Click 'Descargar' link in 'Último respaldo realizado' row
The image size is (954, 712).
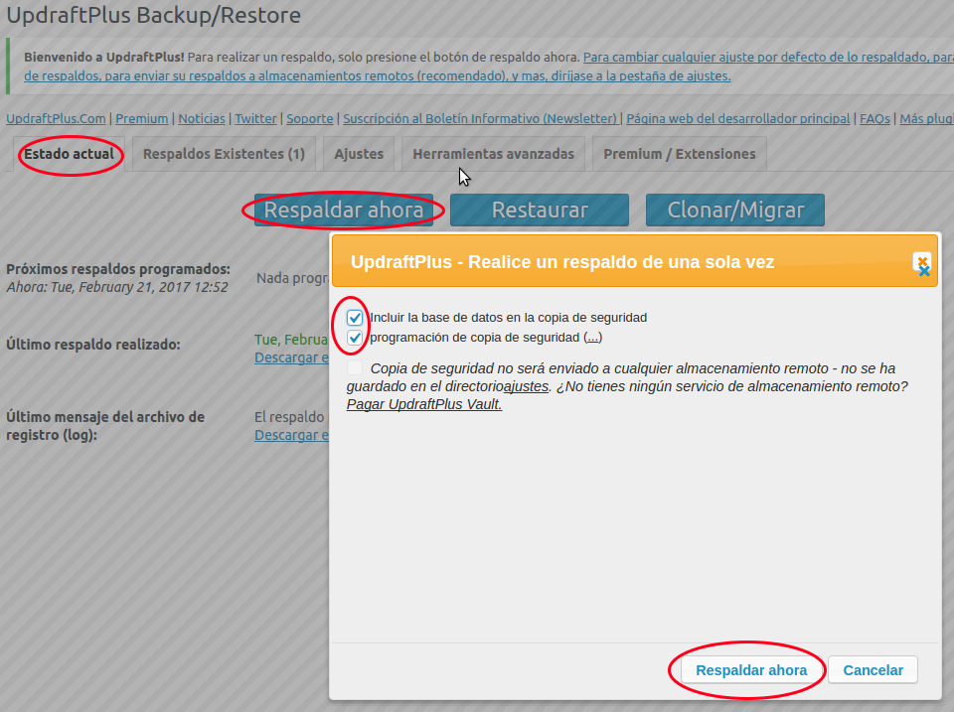click(x=291, y=357)
